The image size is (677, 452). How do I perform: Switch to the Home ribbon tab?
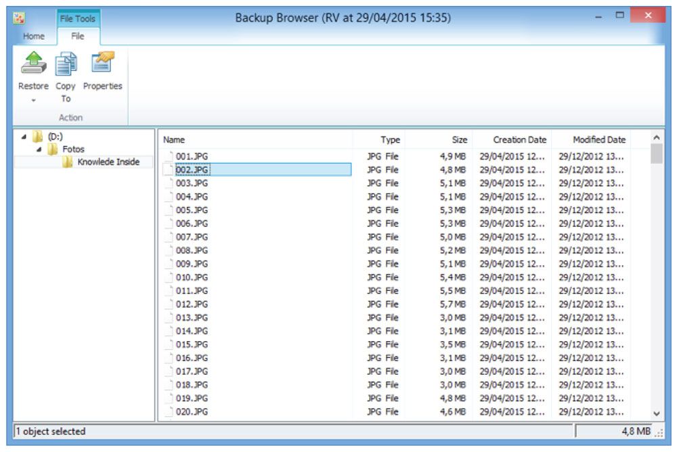click(x=34, y=37)
